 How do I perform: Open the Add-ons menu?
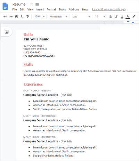click(x=74, y=9)
